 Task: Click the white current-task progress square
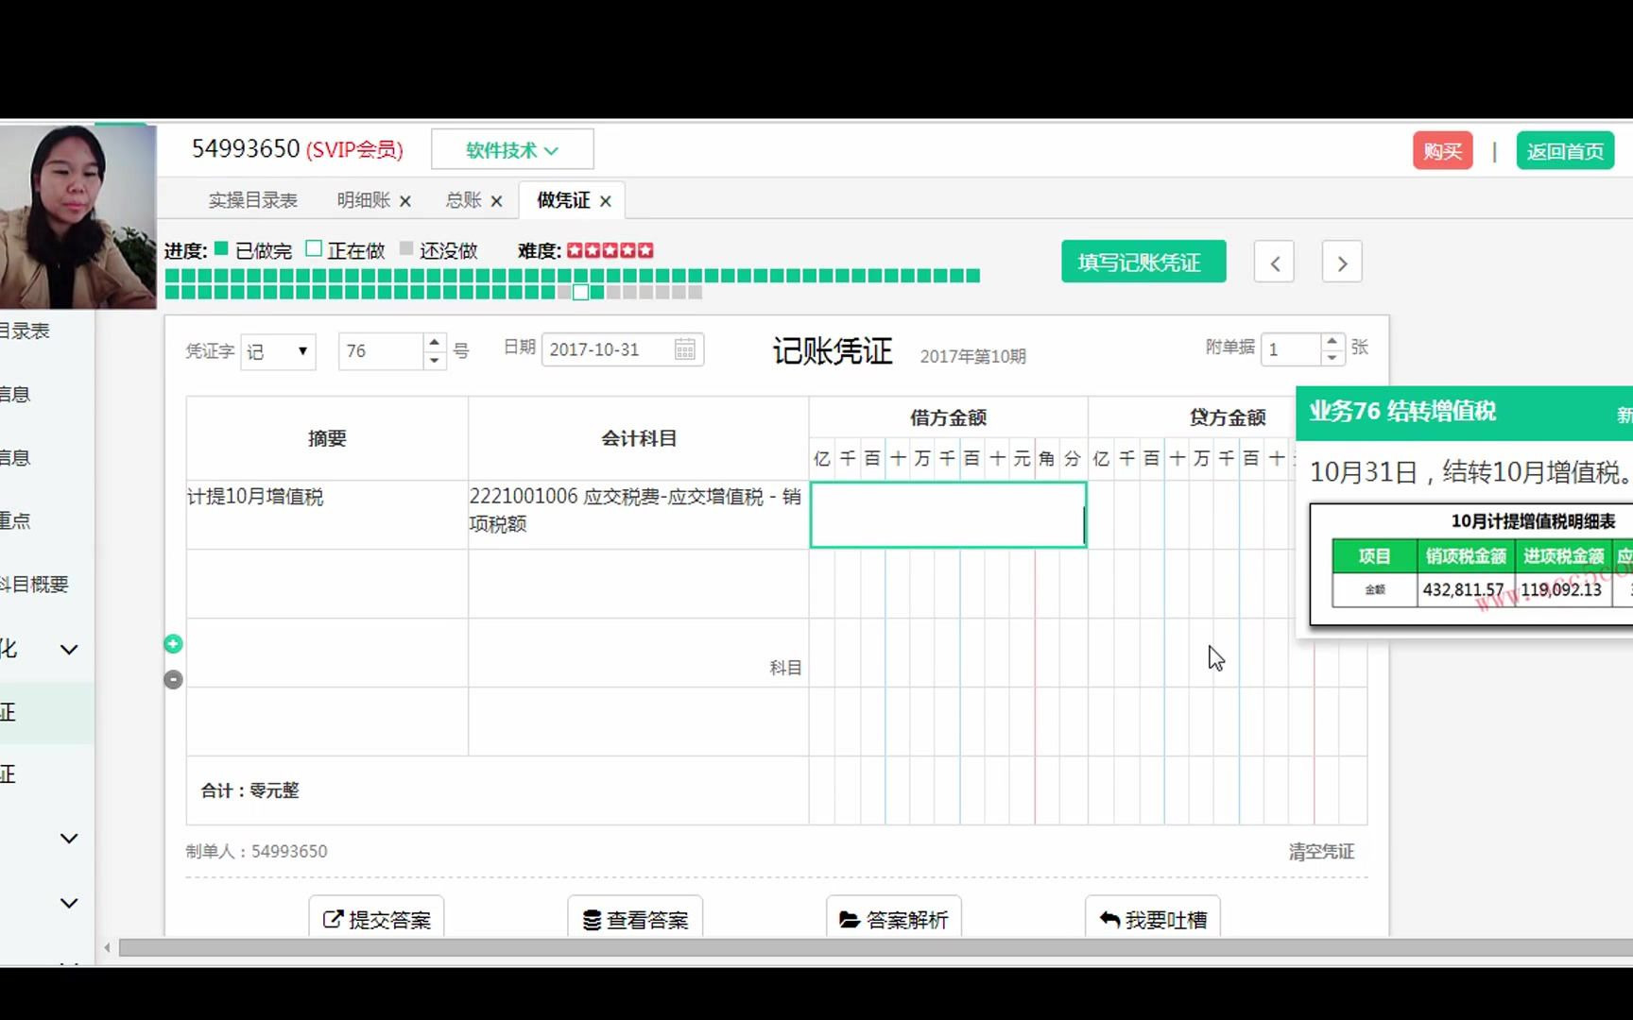pyautogui.click(x=580, y=293)
